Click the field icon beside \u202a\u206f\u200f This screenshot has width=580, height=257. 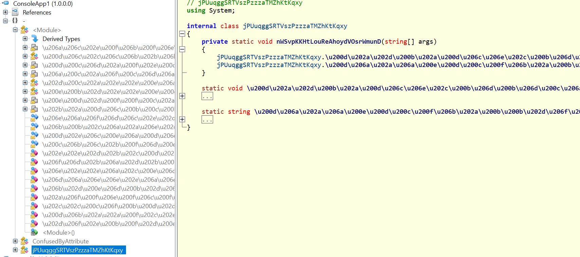tap(35, 197)
